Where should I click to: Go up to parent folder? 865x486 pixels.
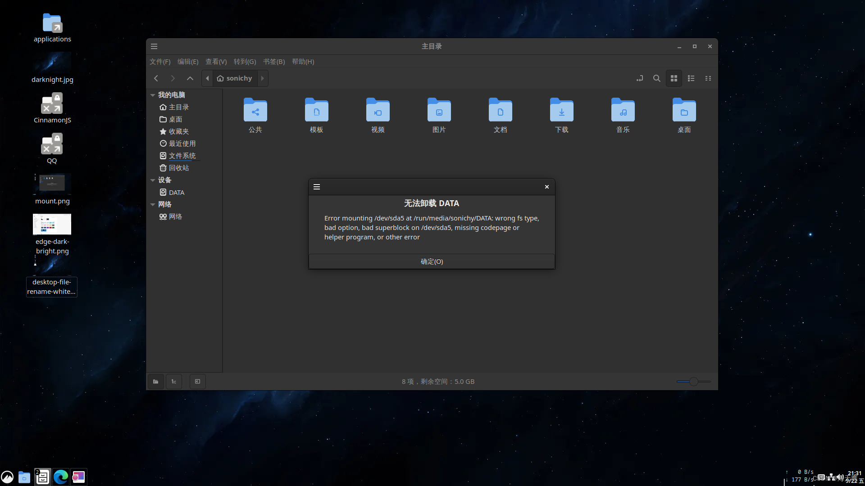click(x=190, y=78)
